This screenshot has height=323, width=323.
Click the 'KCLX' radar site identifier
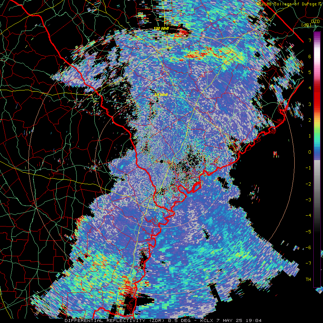pos(207,320)
